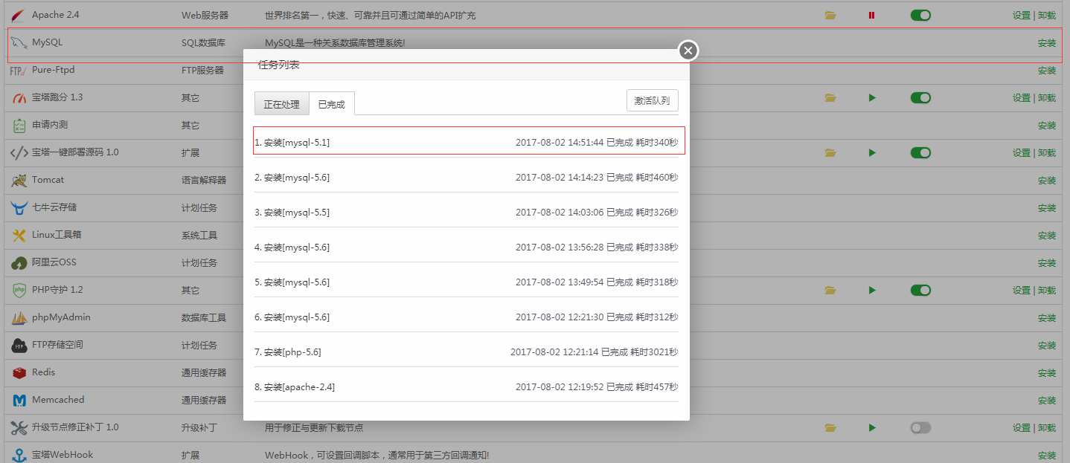Start 升级节点修正补丁 with the play icon
The width and height of the screenshot is (1070, 463).
[x=872, y=428]
